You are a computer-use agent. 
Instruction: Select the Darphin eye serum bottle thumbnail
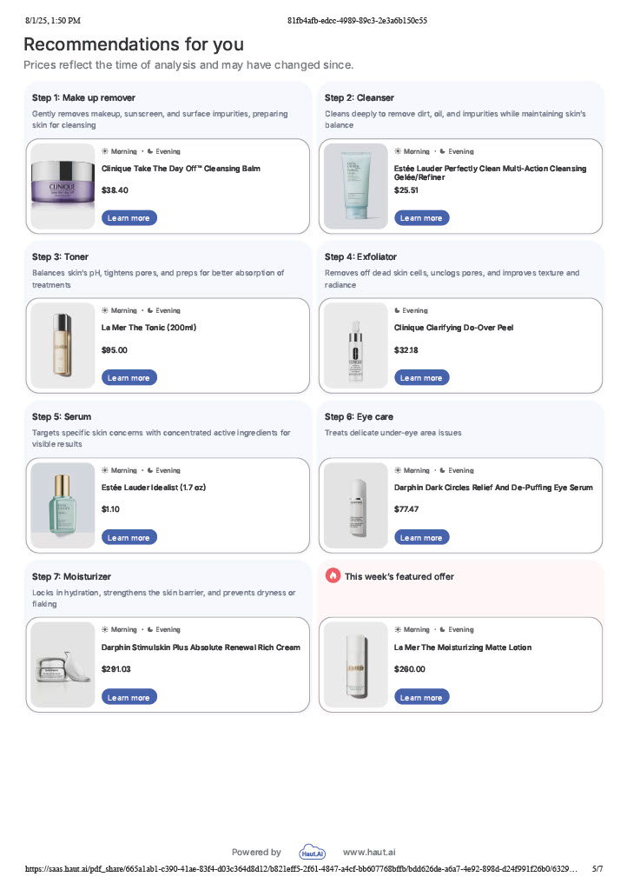(x=355, y=506)
